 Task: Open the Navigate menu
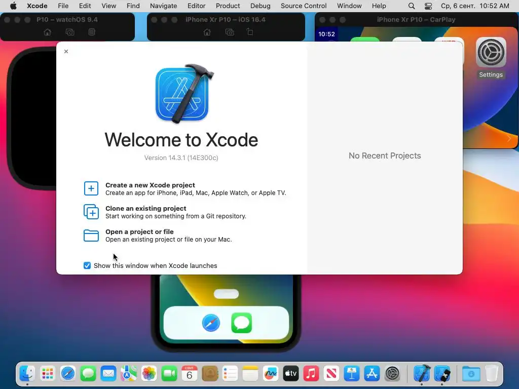coord(164,6)
